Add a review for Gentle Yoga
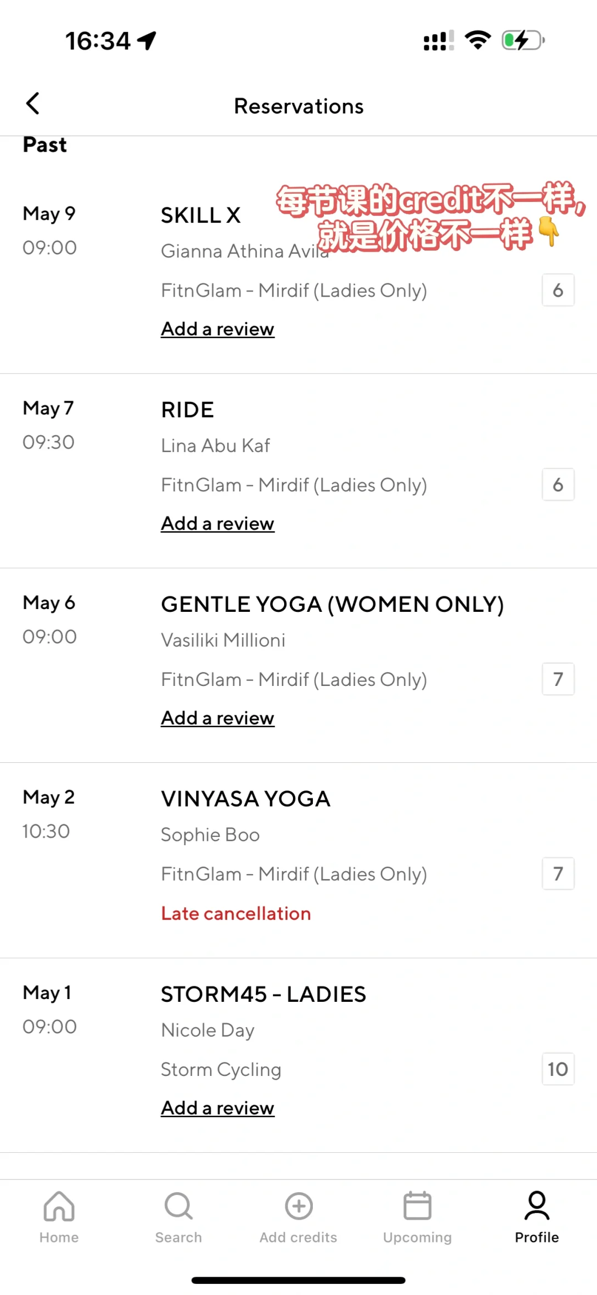This screenshot has height=1295, width=597. coord(217,718)
